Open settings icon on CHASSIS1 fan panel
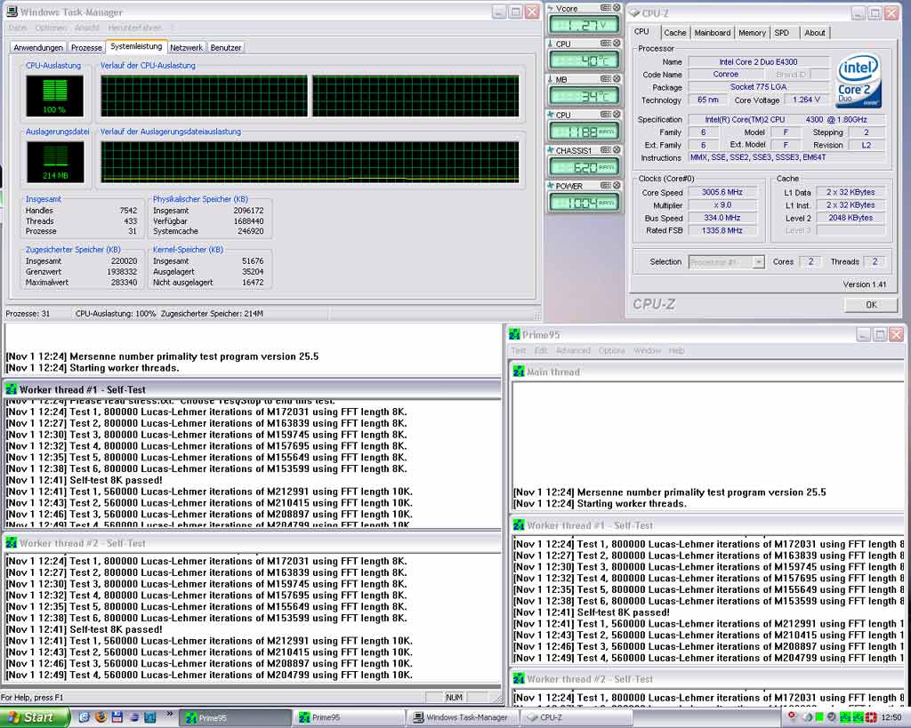 (605, 150)
